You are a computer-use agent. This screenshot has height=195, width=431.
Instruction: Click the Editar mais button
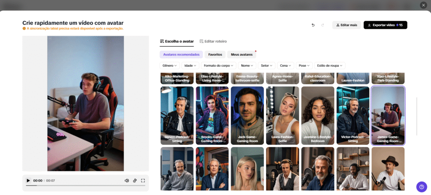click(346, 25)
